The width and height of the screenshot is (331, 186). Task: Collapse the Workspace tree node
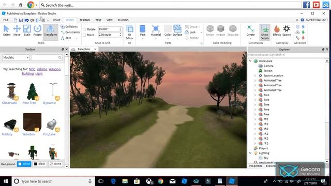click(250, 61)
